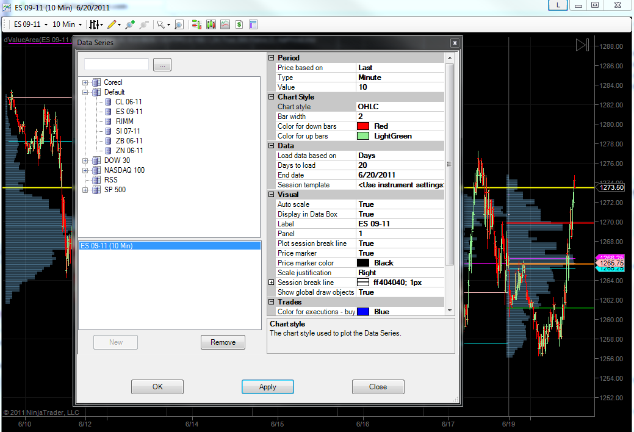Open the candlestick Data Series icon
This screenshot has height=432, width=634.
pyautogui.click(x=211, y=24)
